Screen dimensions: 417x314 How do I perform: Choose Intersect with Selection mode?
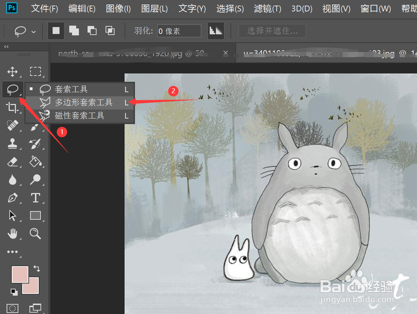pos(110,31)
